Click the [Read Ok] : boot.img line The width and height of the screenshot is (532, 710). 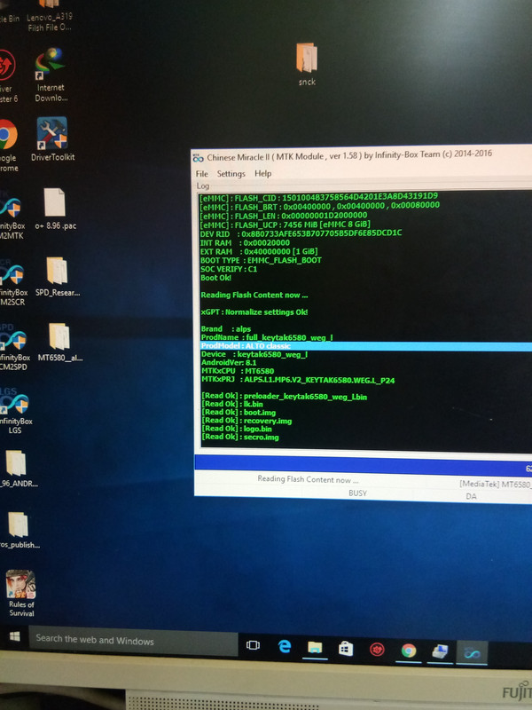[239, 413]
